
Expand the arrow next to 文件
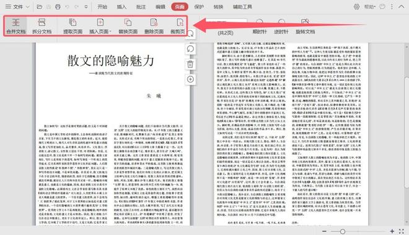(x=28, y=7)
